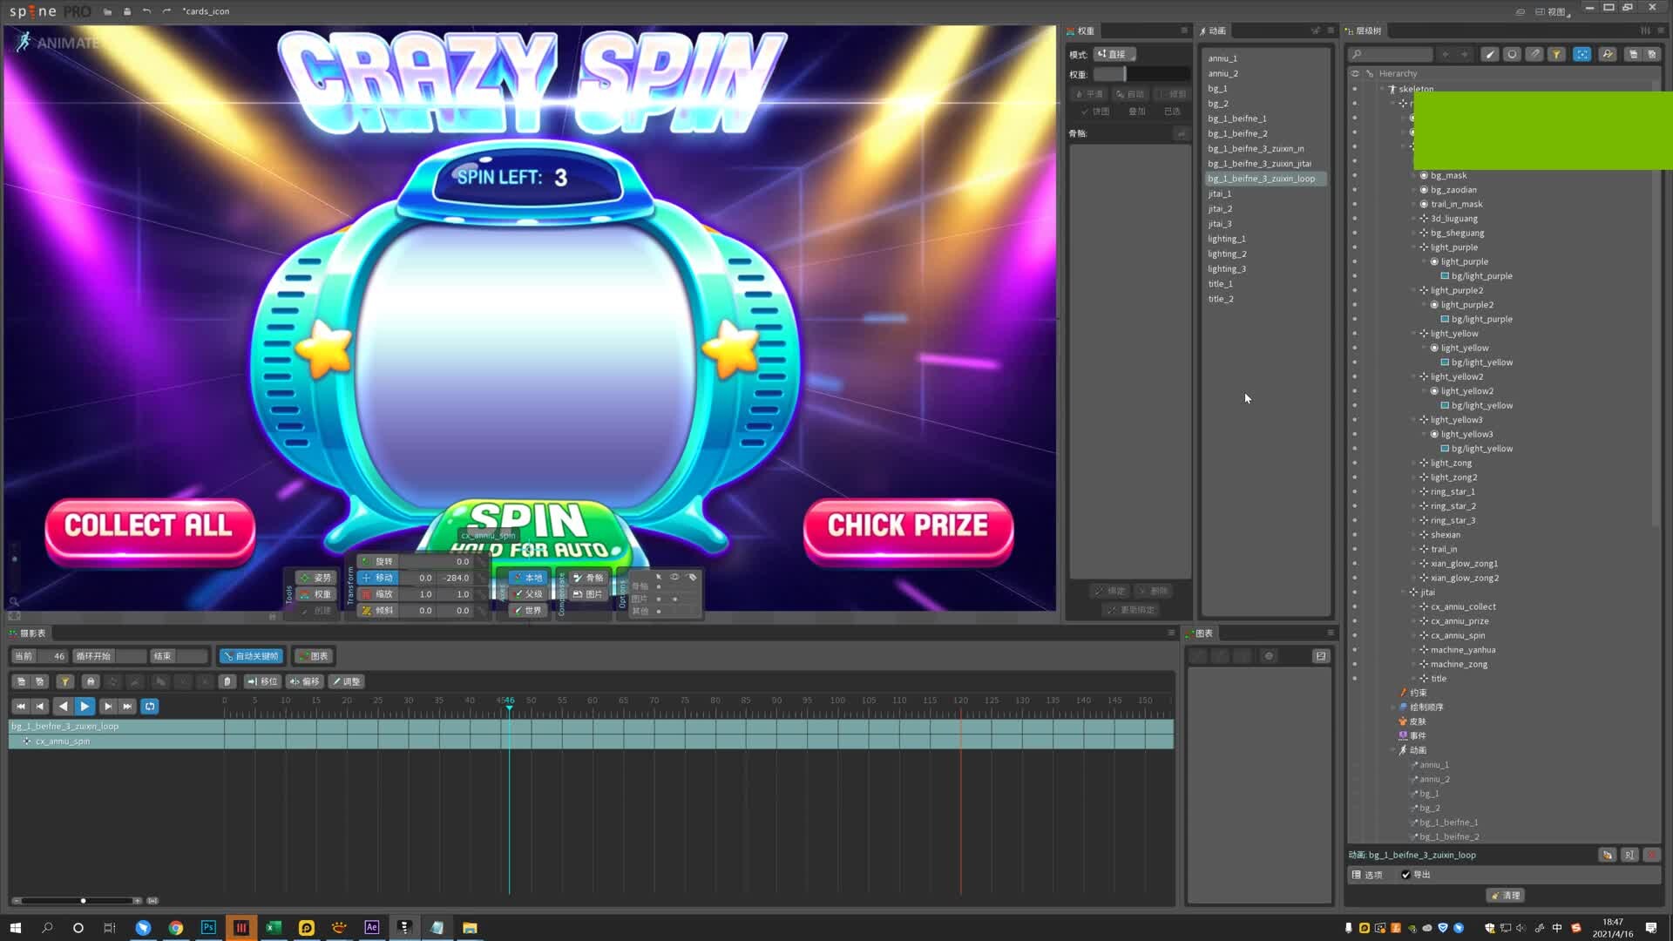Screen dimensions: 1673x941
Task: Click the play forward button in timeline
Action: (85, 707)
